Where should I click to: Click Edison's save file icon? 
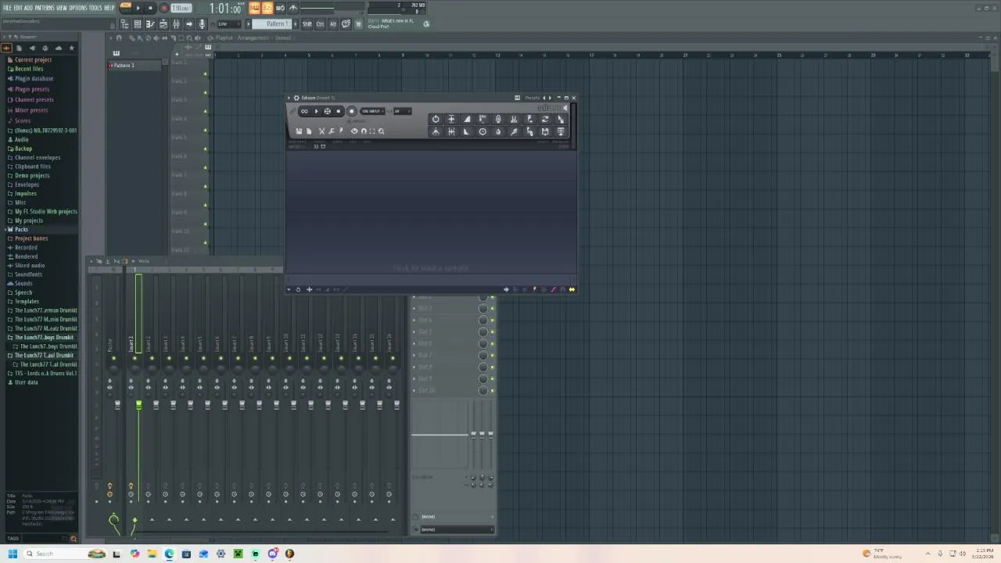click(x=299, y=131)
